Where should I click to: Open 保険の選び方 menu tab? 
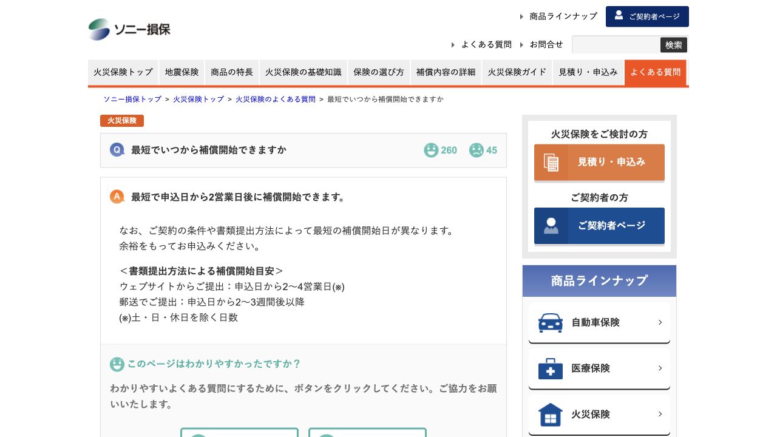(x=379, y=72)
